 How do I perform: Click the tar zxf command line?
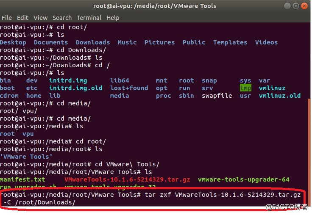(223, 195)
